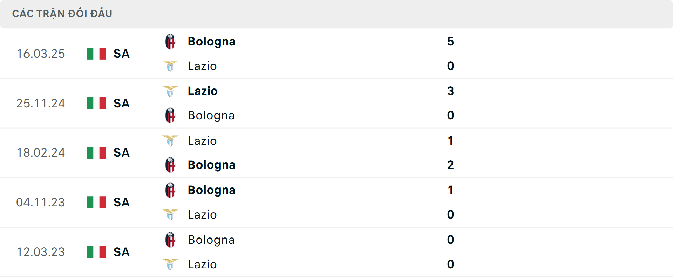Click the date 04.11.23

point(41,202)
